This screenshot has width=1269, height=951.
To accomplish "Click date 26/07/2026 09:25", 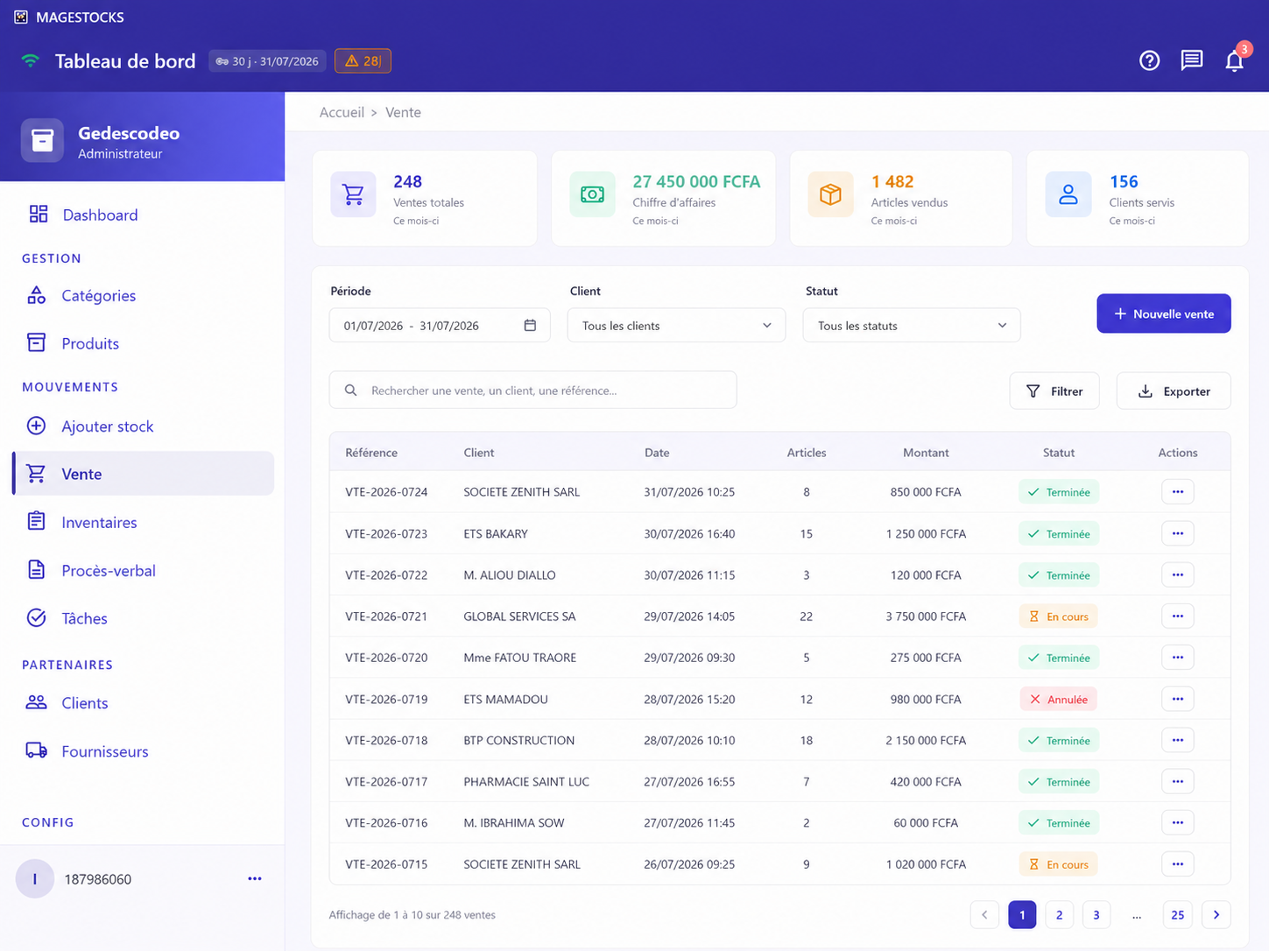I will click(689, 864).
